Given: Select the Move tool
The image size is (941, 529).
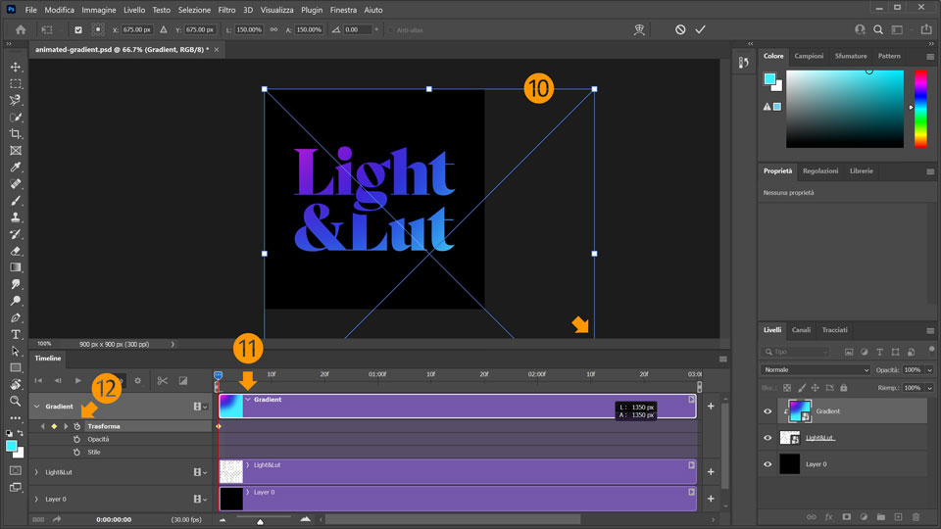Looking at the screenshot, I should 16,67.
